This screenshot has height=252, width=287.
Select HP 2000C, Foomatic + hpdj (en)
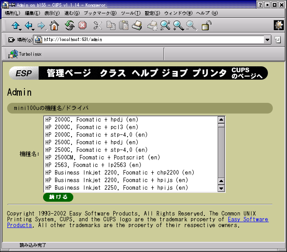(131, 120)
